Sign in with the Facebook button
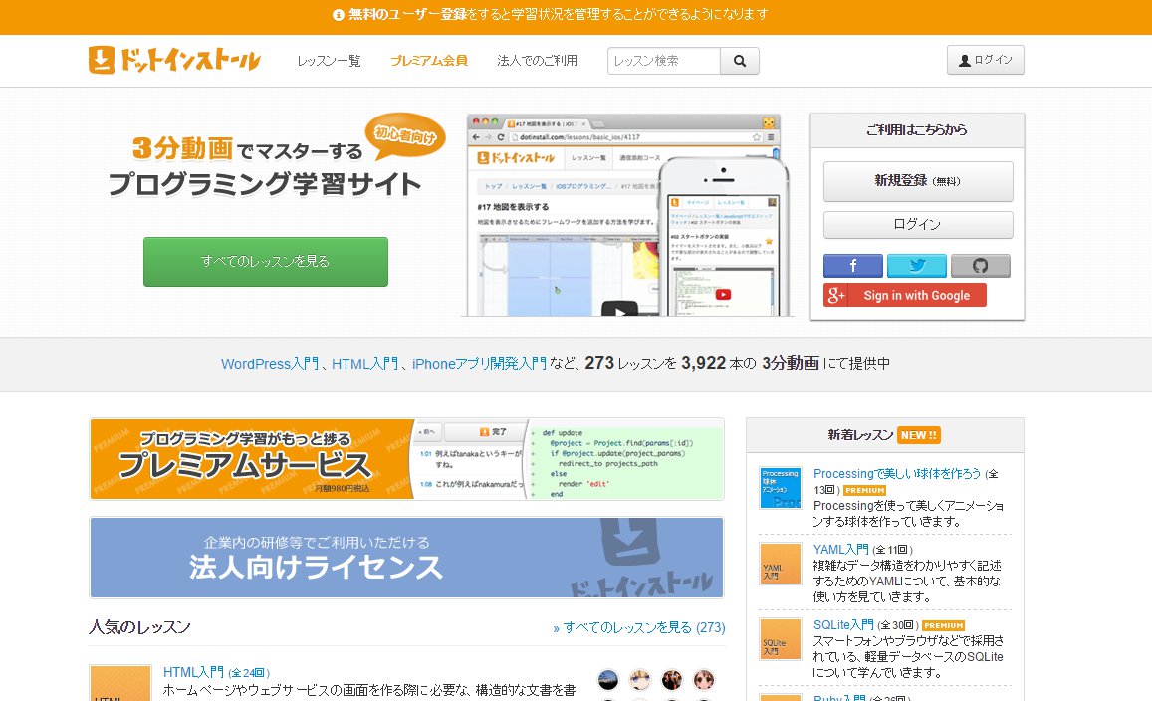The height and width of the screenshot is (701, 1152). tap(853, 265)
